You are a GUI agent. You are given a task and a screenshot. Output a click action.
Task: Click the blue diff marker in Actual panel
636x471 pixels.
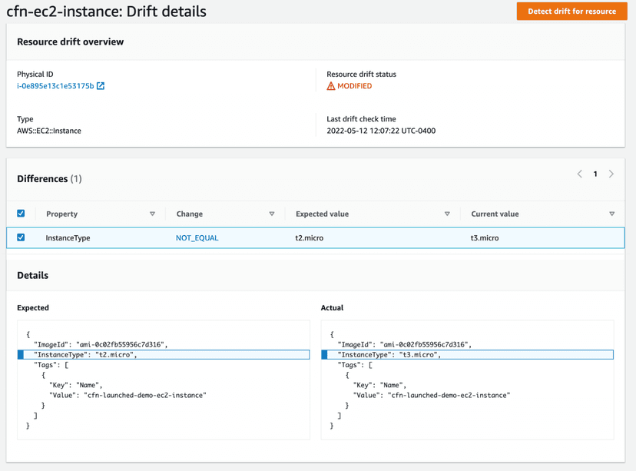pos(325,354)
